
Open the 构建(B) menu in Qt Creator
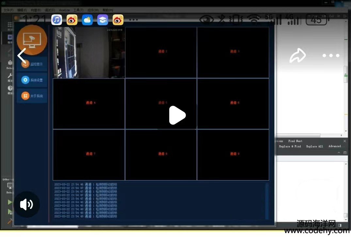pos(36,10)
